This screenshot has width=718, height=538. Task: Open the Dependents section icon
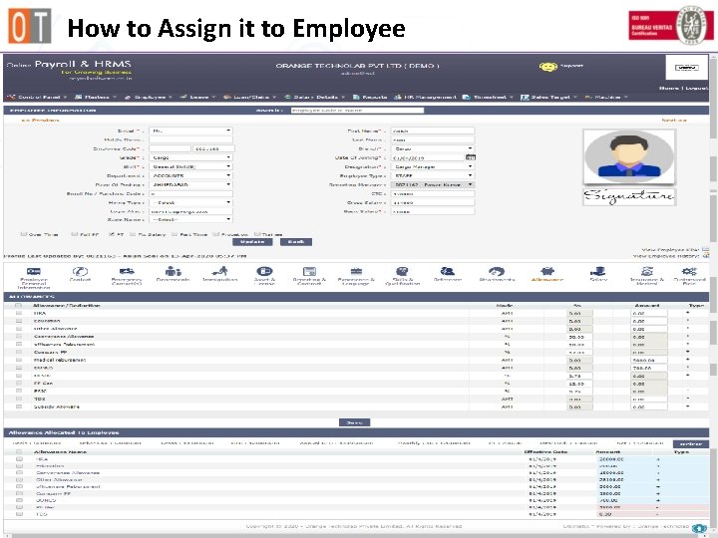[174, 271]
